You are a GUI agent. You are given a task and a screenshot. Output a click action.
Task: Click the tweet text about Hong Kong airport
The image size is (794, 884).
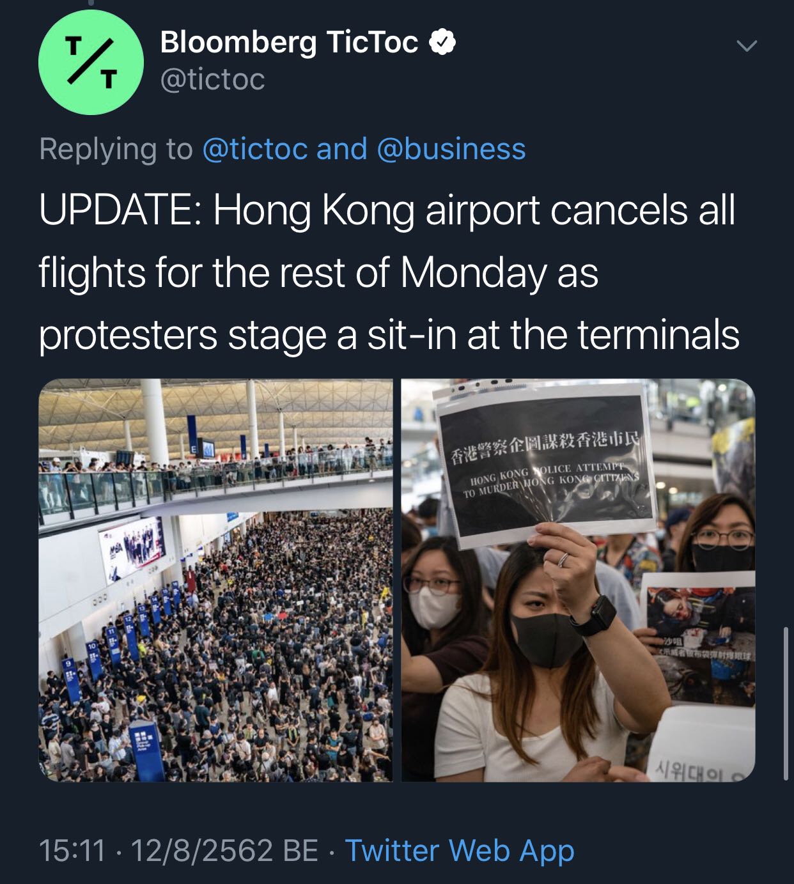[389, 273]
